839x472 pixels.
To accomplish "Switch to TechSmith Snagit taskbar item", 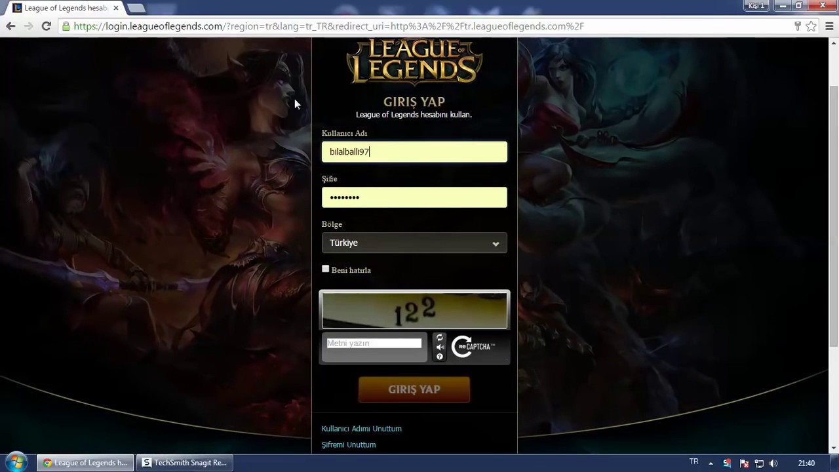I will [186, 463].
